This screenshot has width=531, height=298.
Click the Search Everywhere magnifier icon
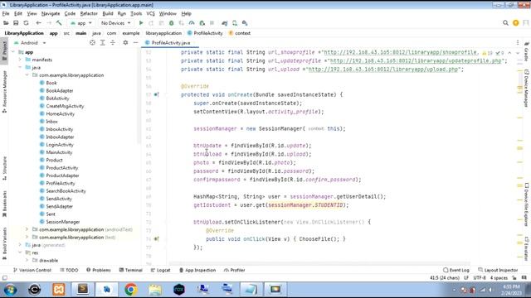505,23
